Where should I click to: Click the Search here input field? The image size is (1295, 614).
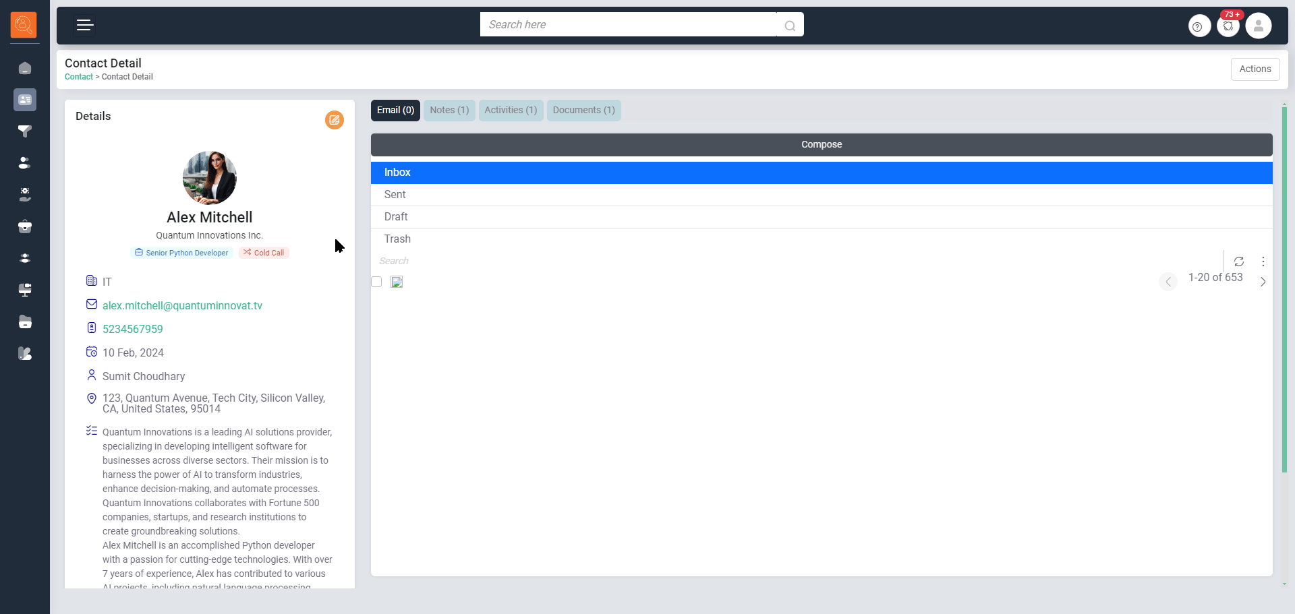(627, 25)
